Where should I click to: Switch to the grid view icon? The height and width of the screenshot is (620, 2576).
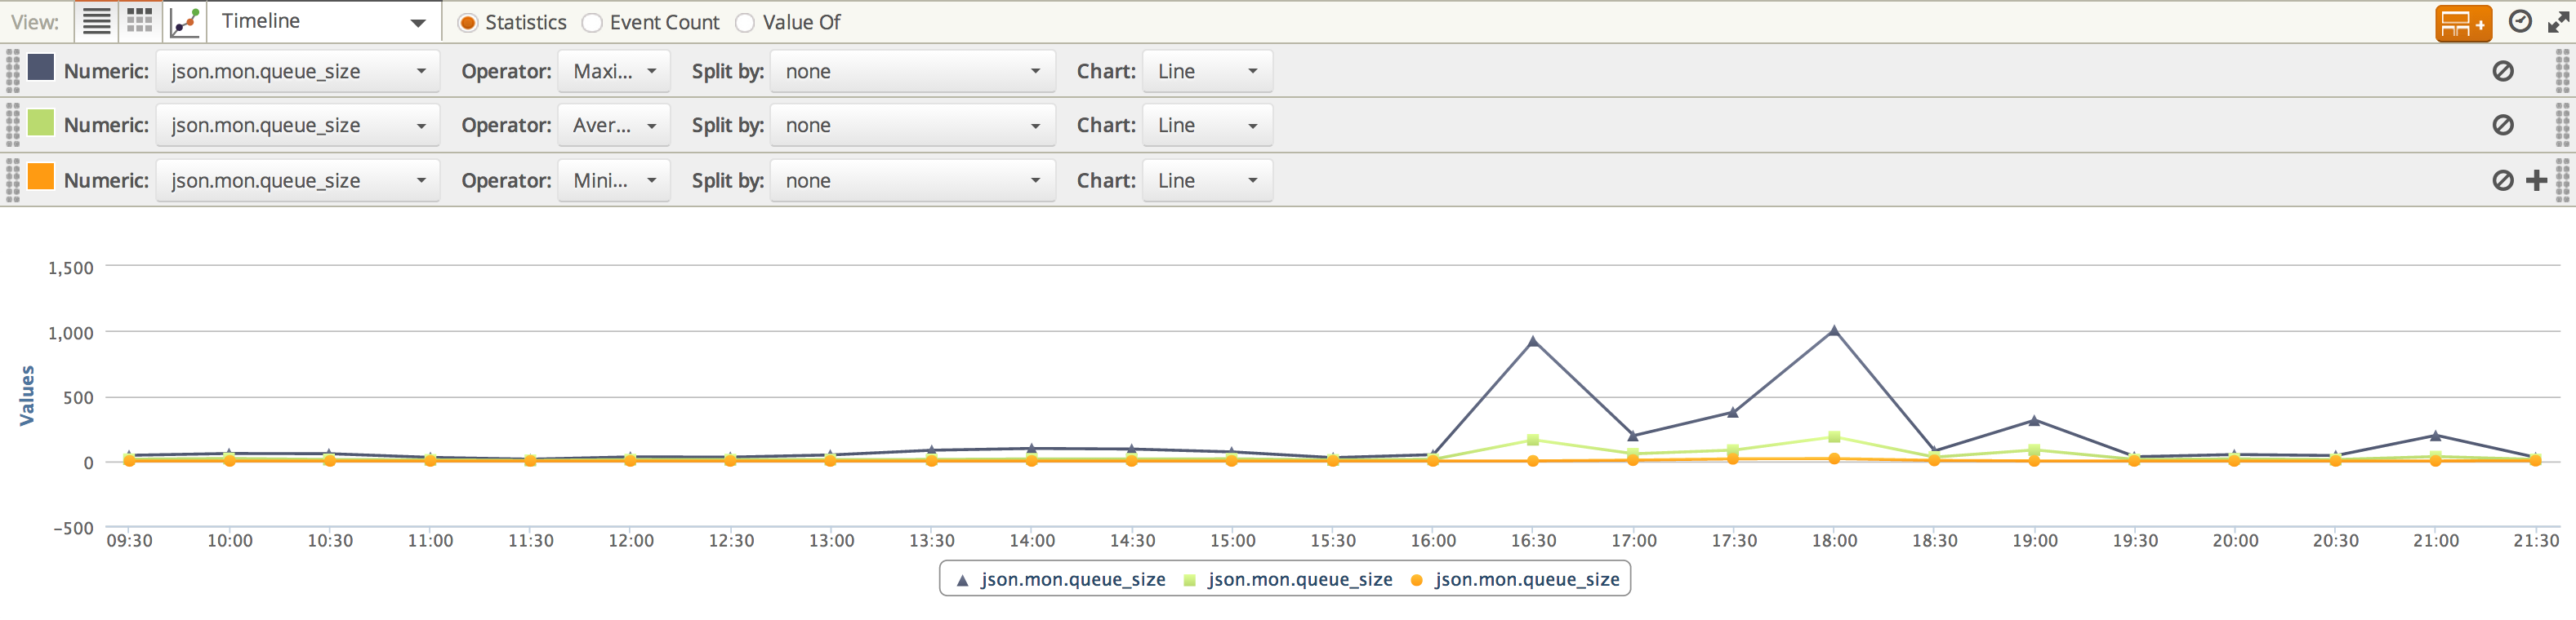coord(140,21)
